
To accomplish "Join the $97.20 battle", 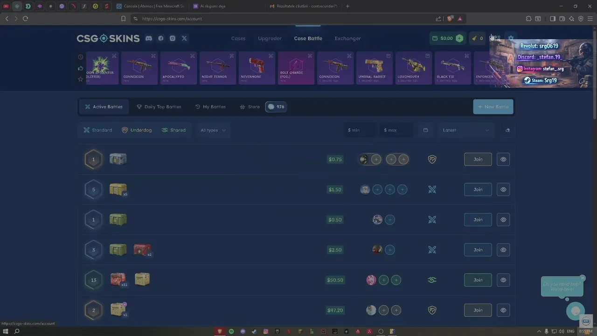I will tap(478, 310).
